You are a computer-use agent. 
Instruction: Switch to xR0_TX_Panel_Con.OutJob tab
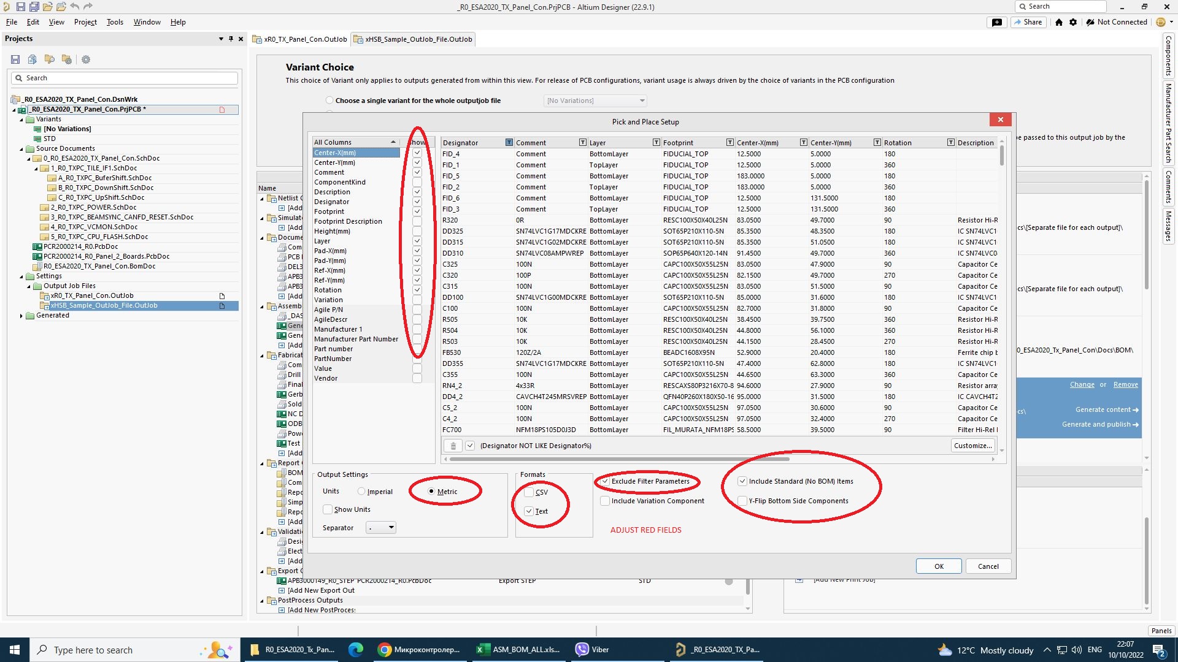(x=300, y=39)
